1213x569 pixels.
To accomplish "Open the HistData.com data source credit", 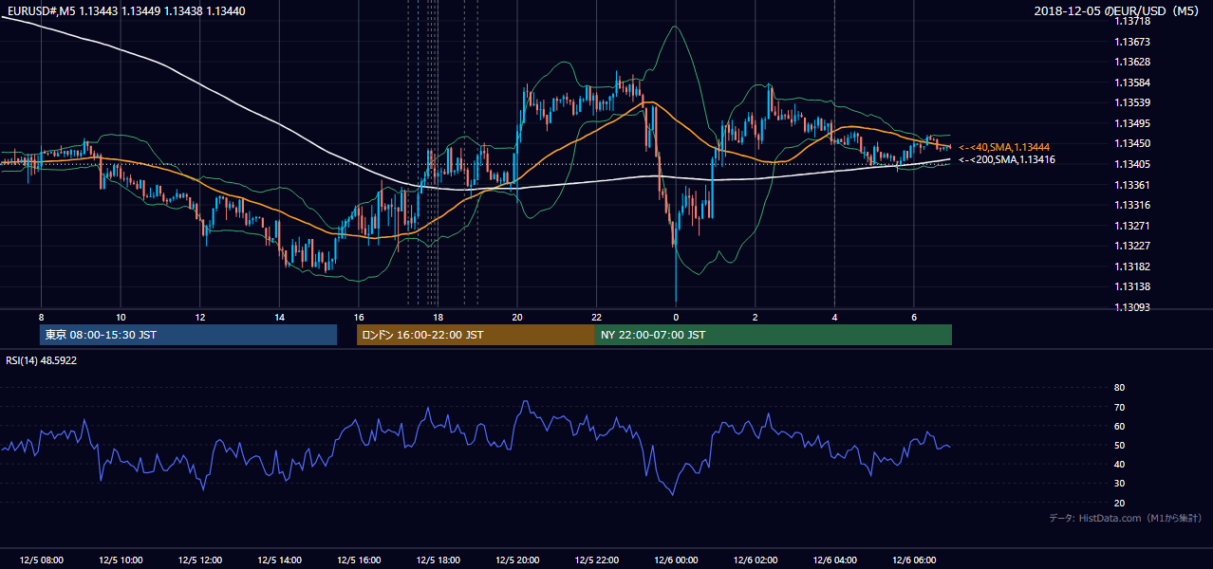I will (1126, 518).
